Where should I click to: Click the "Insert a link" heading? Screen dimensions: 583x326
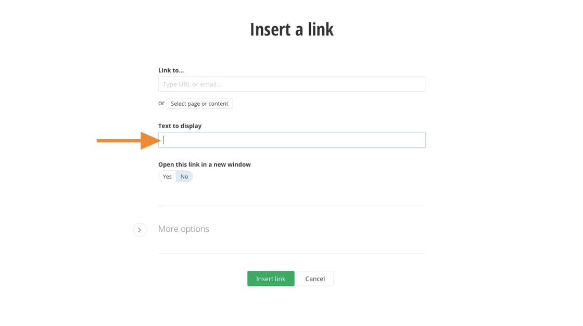click(x=291, y=29)
